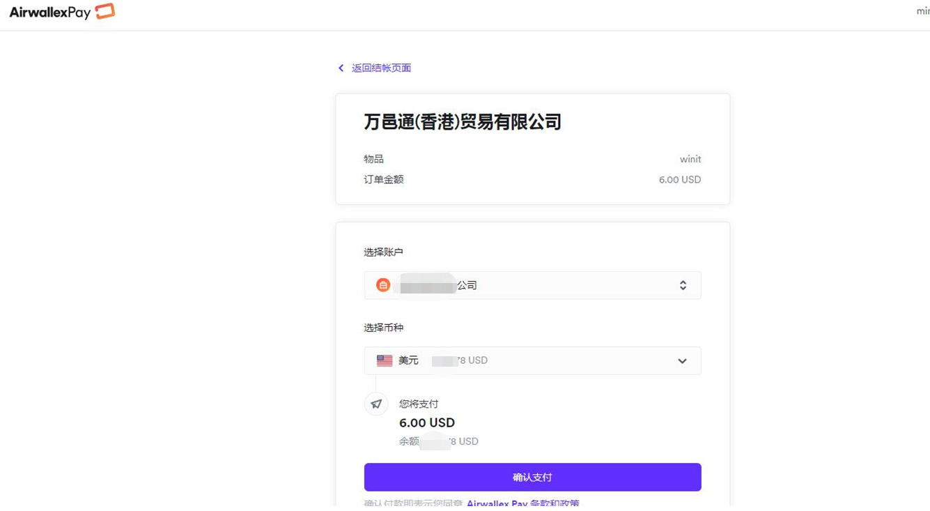The height and width of the screenshot is (511, 930).
Task: Click the AirwallexPay logo
Action: [62, 12]
